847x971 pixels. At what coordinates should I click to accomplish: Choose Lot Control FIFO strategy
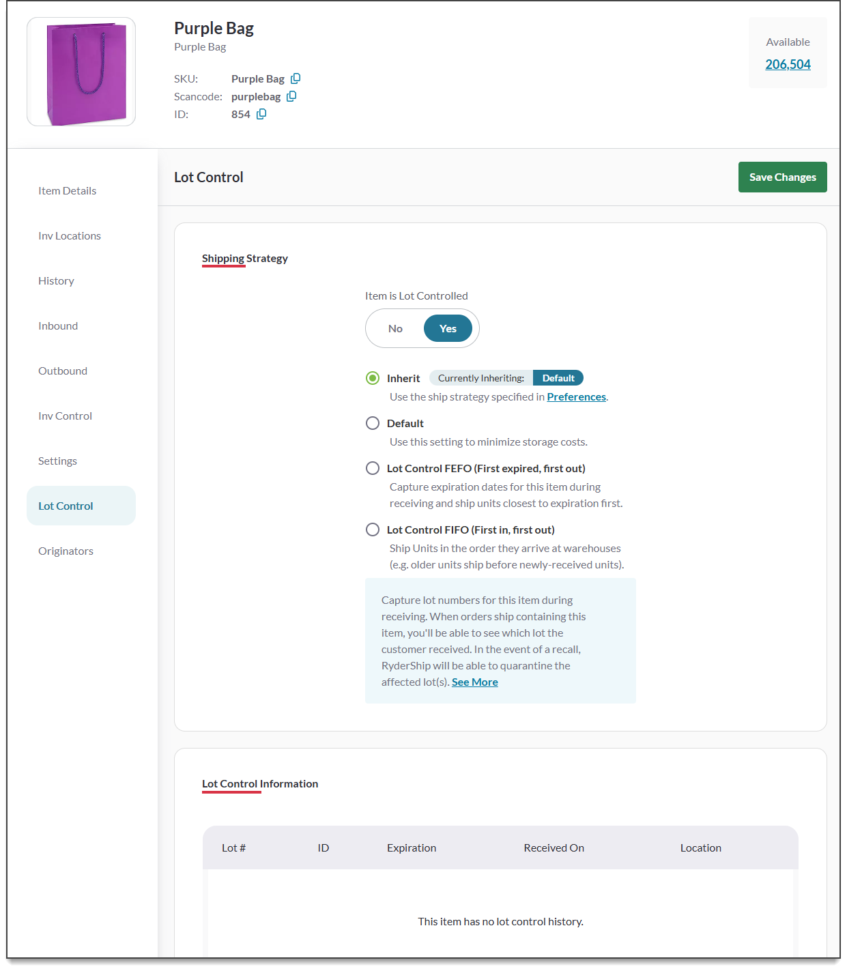373,529
